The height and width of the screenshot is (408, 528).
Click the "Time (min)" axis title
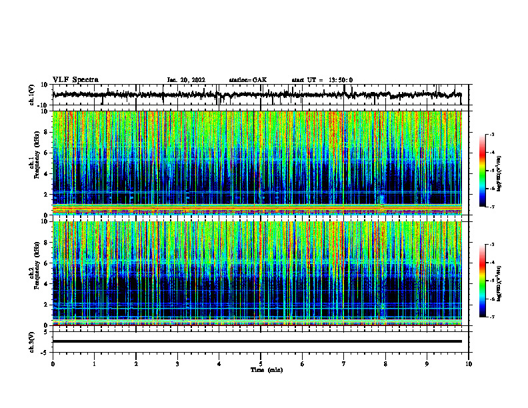tap(267, 370)
